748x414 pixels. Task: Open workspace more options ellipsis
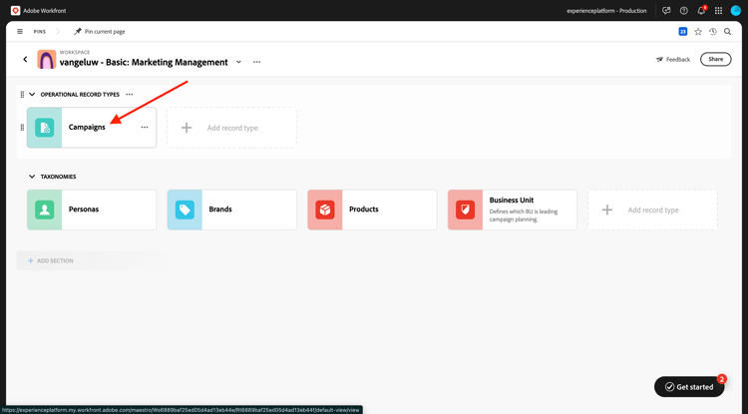pos(256,62)
